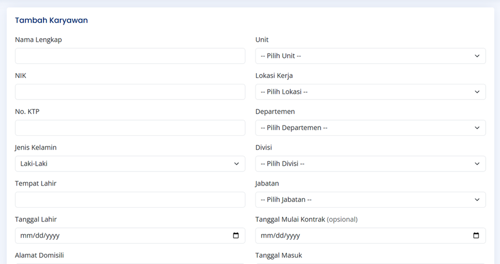Viewport: 500px width, 264px height.
Task: Click the Tanggal Masuk label
Action: pos(279,255)
